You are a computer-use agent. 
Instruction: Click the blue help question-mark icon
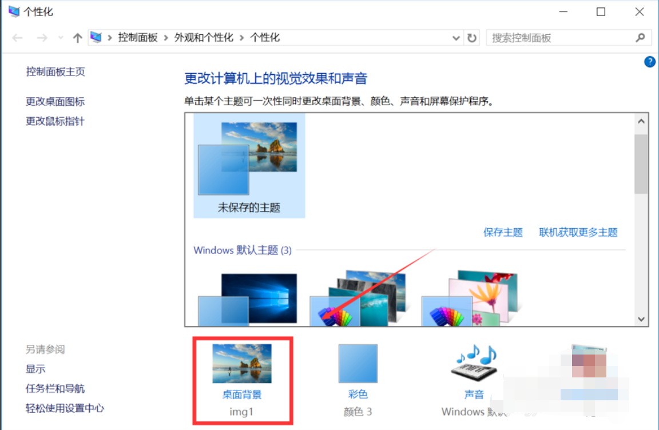point(649,62)
